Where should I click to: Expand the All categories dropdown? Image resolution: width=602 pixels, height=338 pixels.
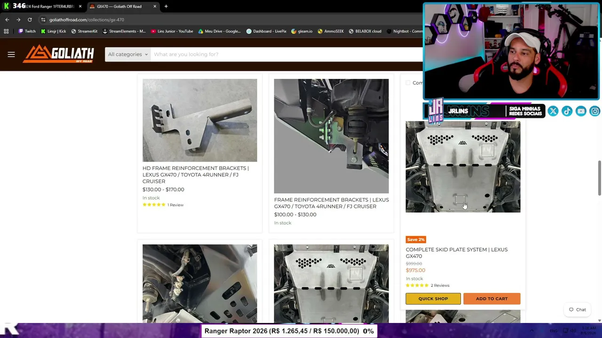coord(128,54)
